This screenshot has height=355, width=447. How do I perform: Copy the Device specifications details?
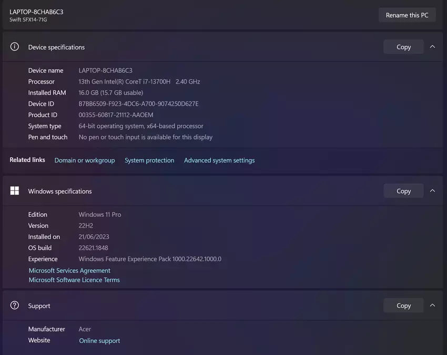[x=403, y=47]
